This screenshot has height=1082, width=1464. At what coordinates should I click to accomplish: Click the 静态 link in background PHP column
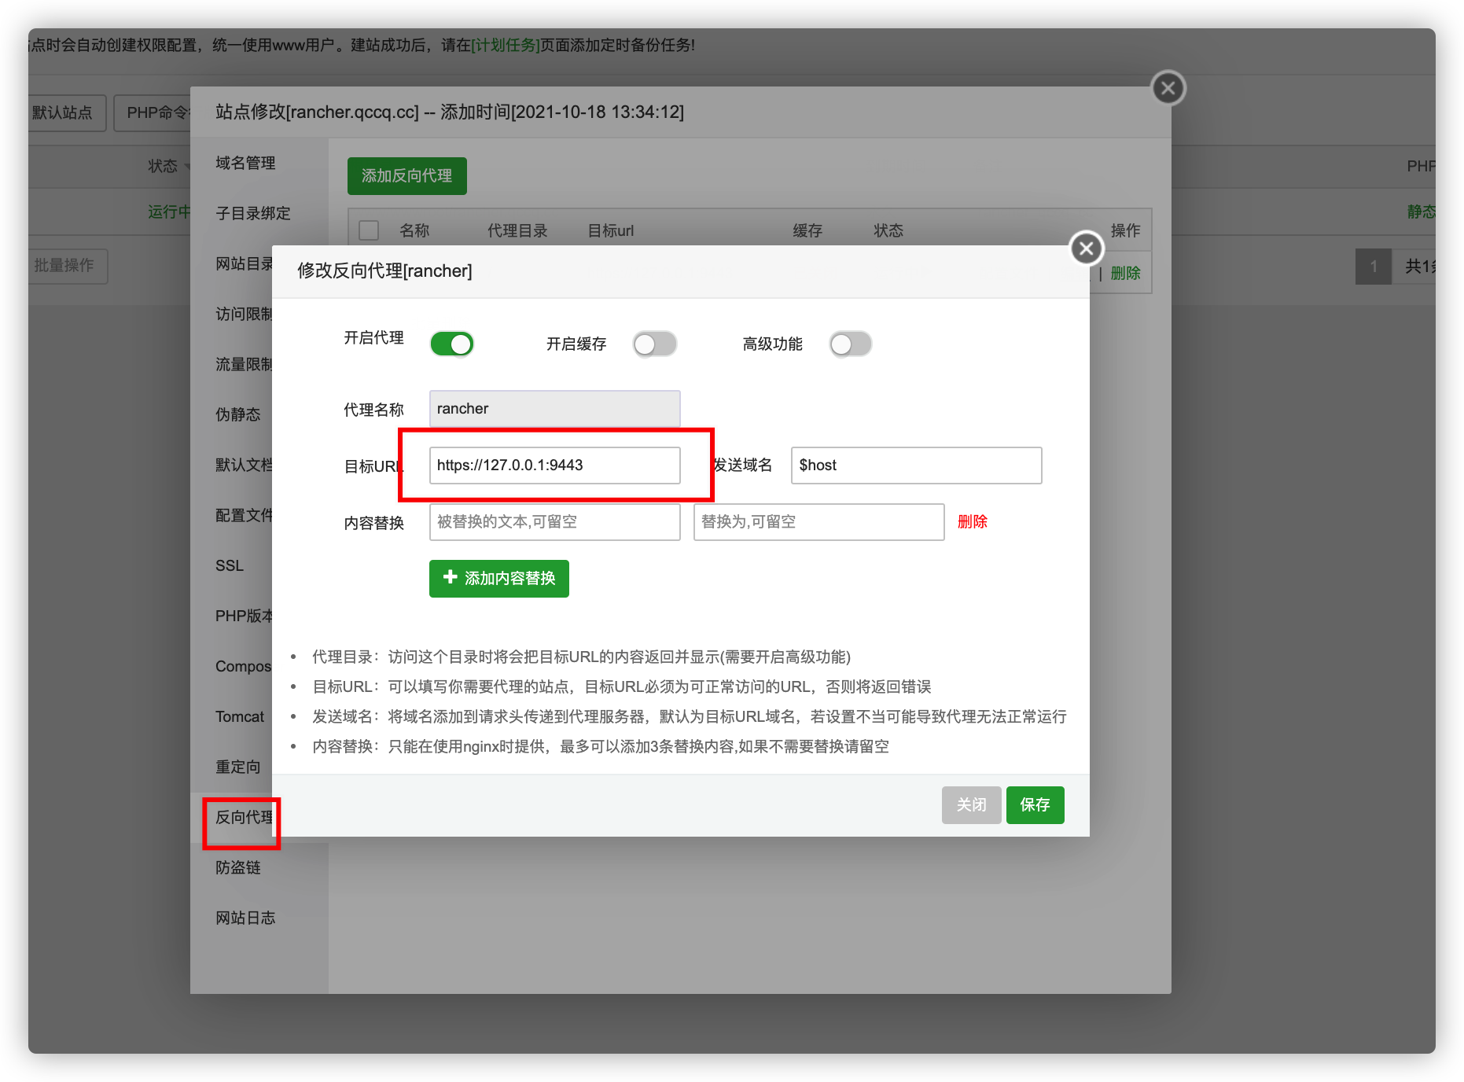[x=1421, y=212]
